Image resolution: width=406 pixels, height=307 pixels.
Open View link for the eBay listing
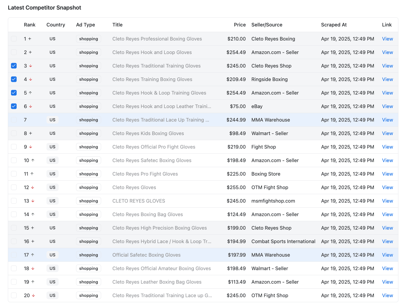pyautogui.click(x=387, y=106)
